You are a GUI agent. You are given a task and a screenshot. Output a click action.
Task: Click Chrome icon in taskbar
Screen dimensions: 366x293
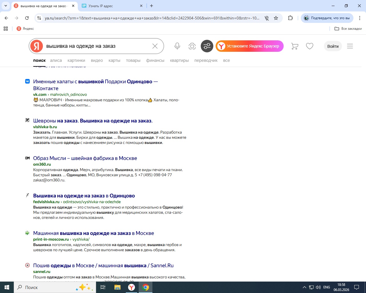[146, 287]
